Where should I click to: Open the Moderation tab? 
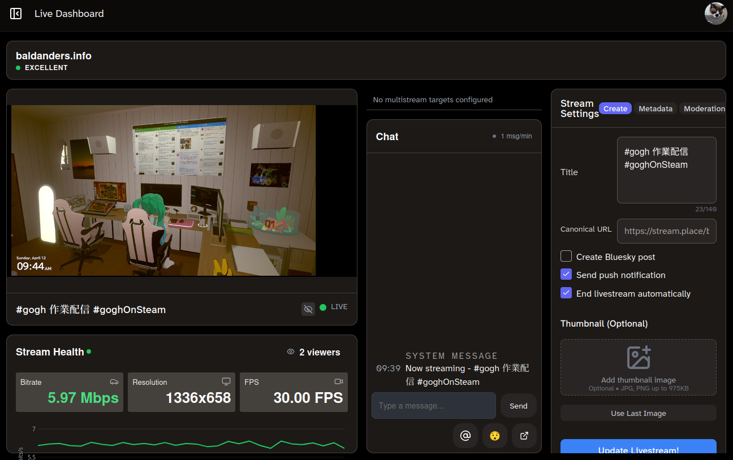pos(704,108)
